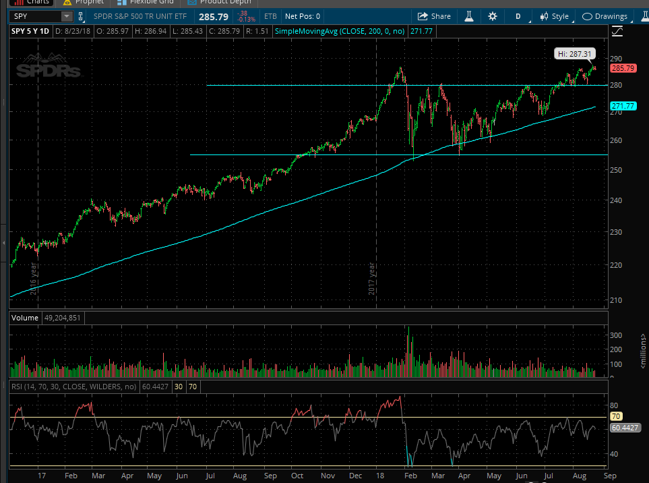
Task: Click the SPDR S&P 500 TR UNIT ETF name
Action: (x=140, y=17)
